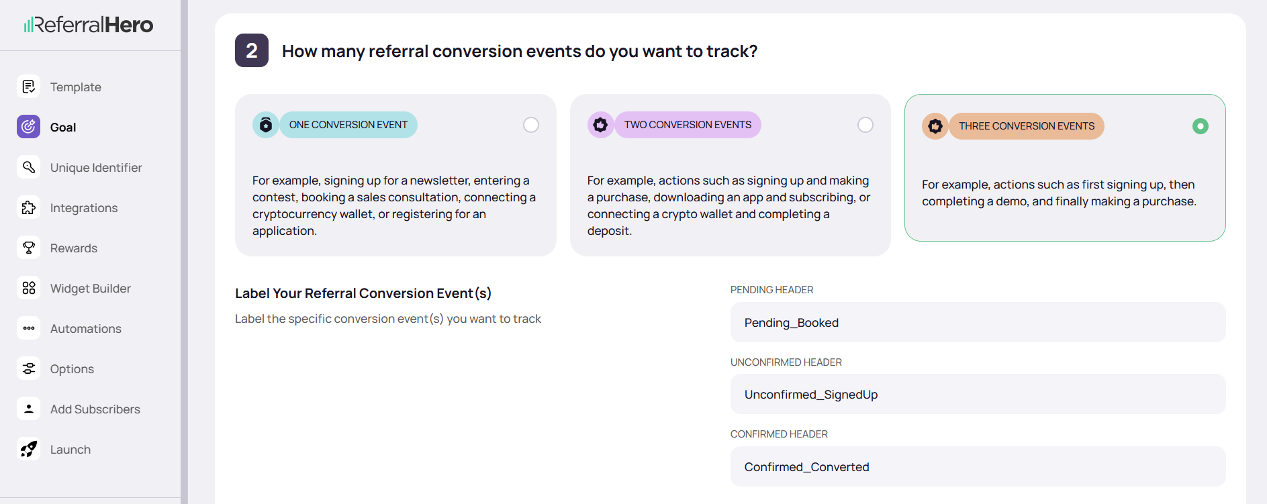Click the Goal target icon

pos(29,127)
